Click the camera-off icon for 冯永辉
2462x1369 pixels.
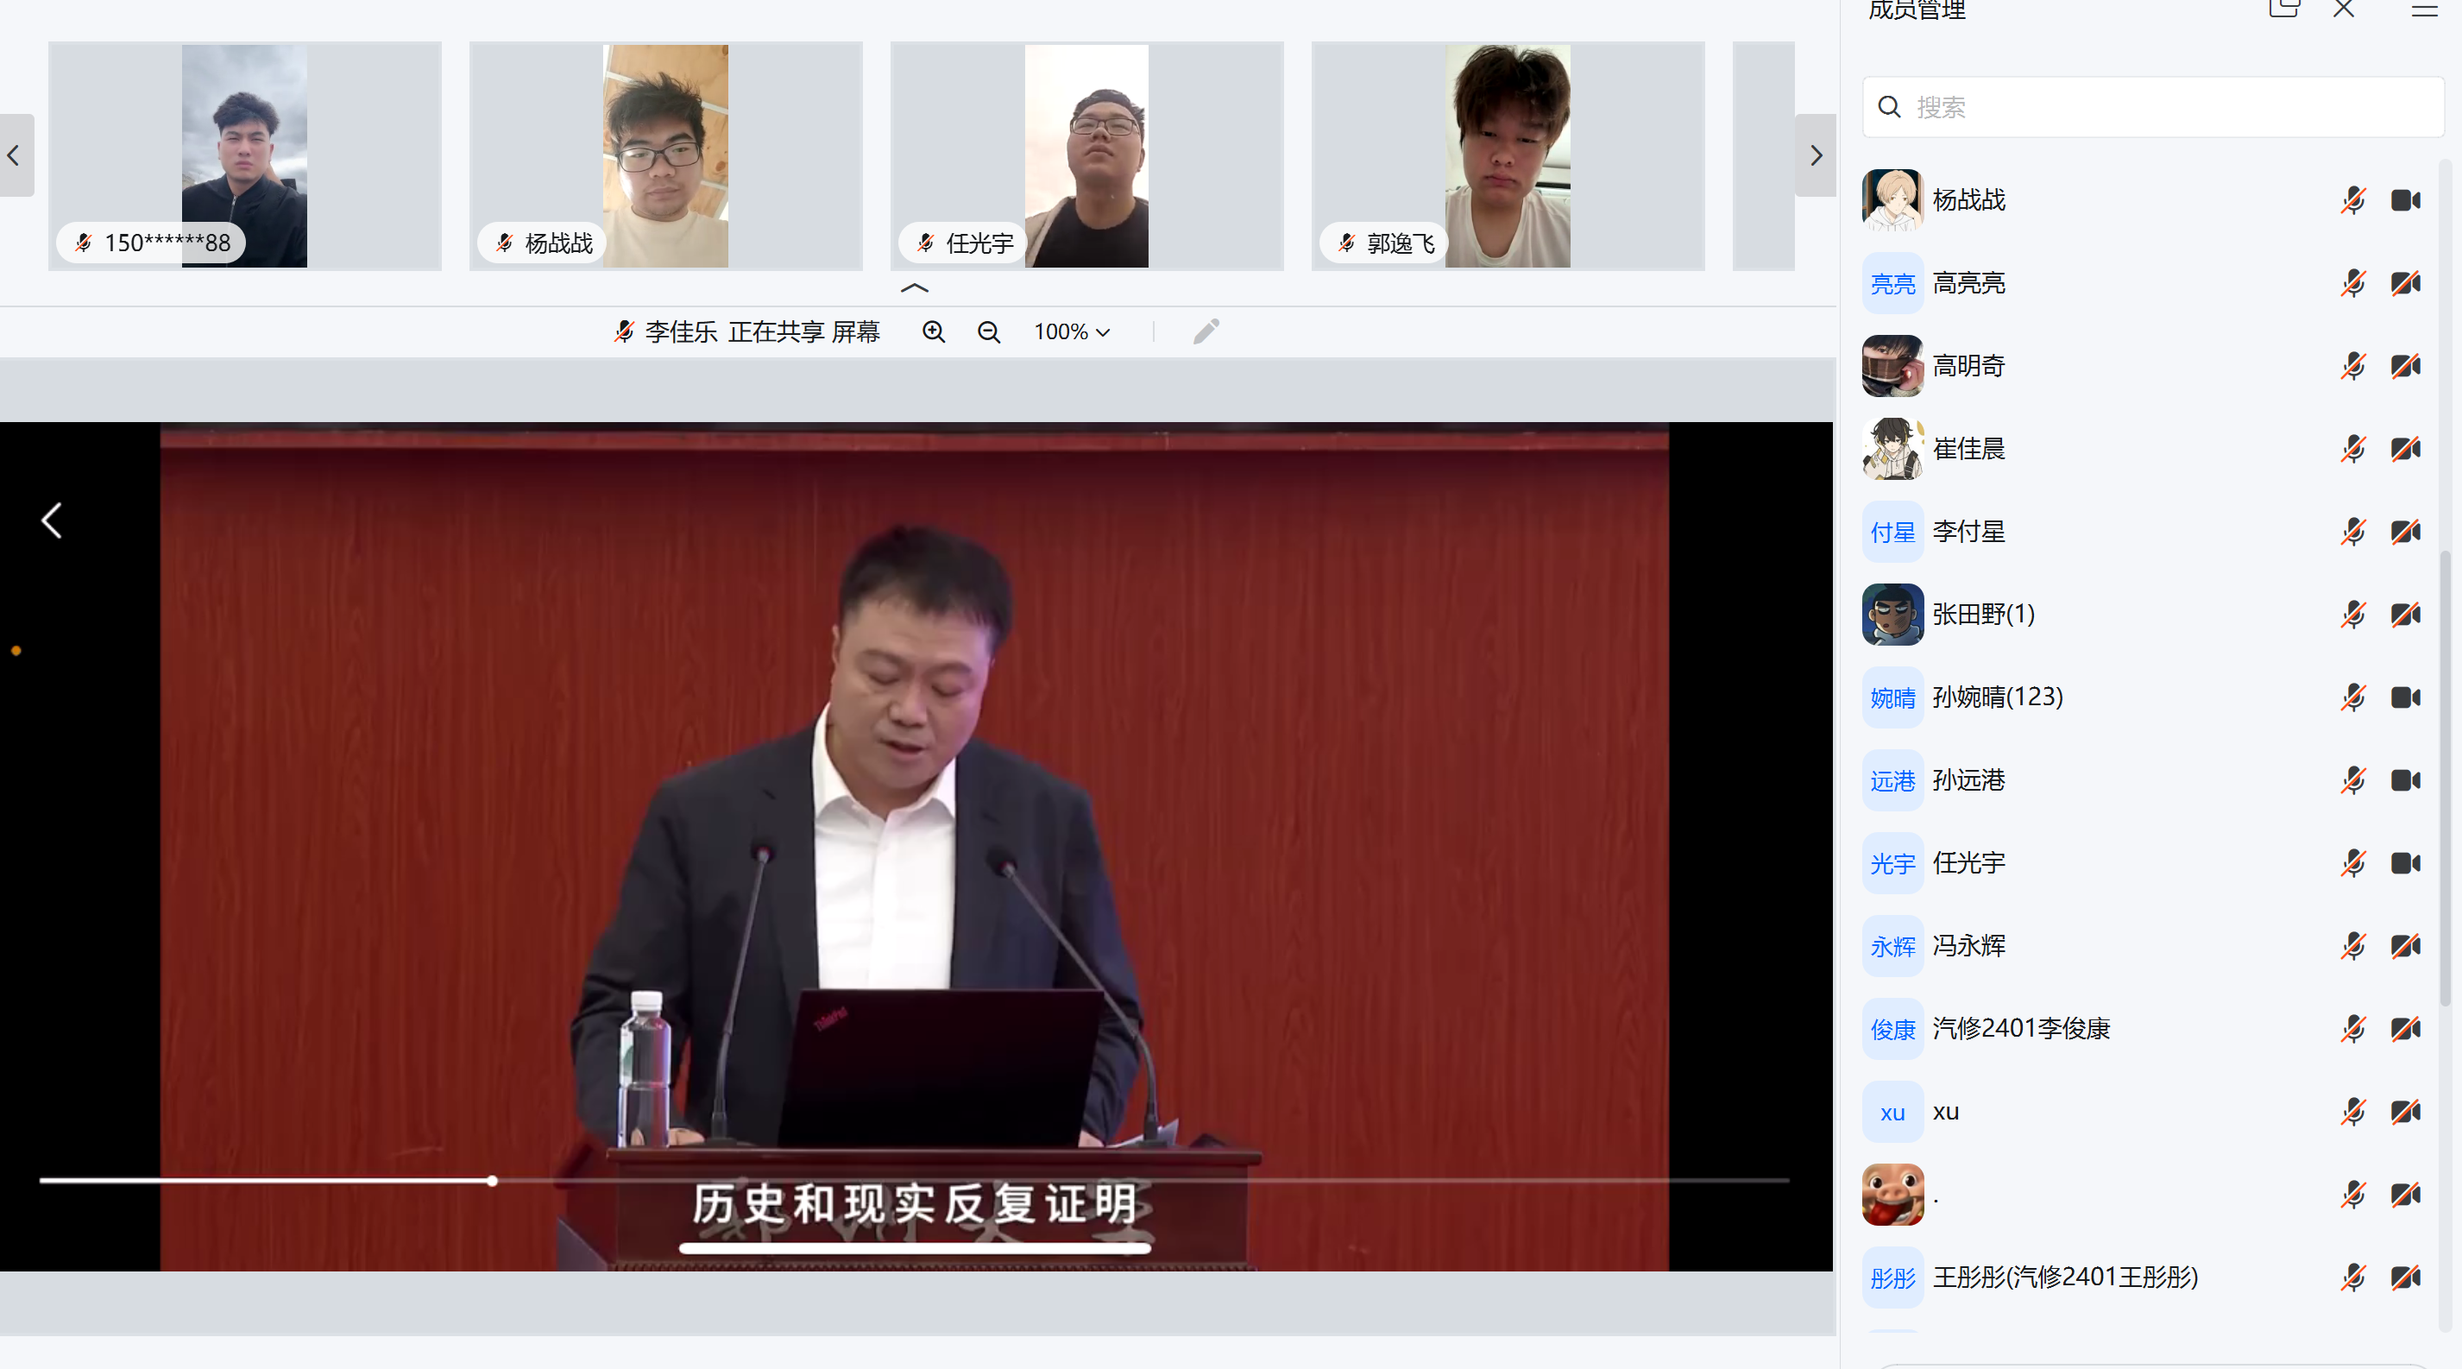[2406, 945]
